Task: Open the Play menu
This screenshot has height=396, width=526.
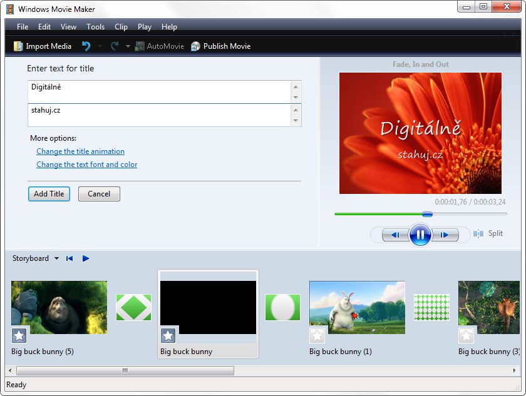Action: (145, 27)
